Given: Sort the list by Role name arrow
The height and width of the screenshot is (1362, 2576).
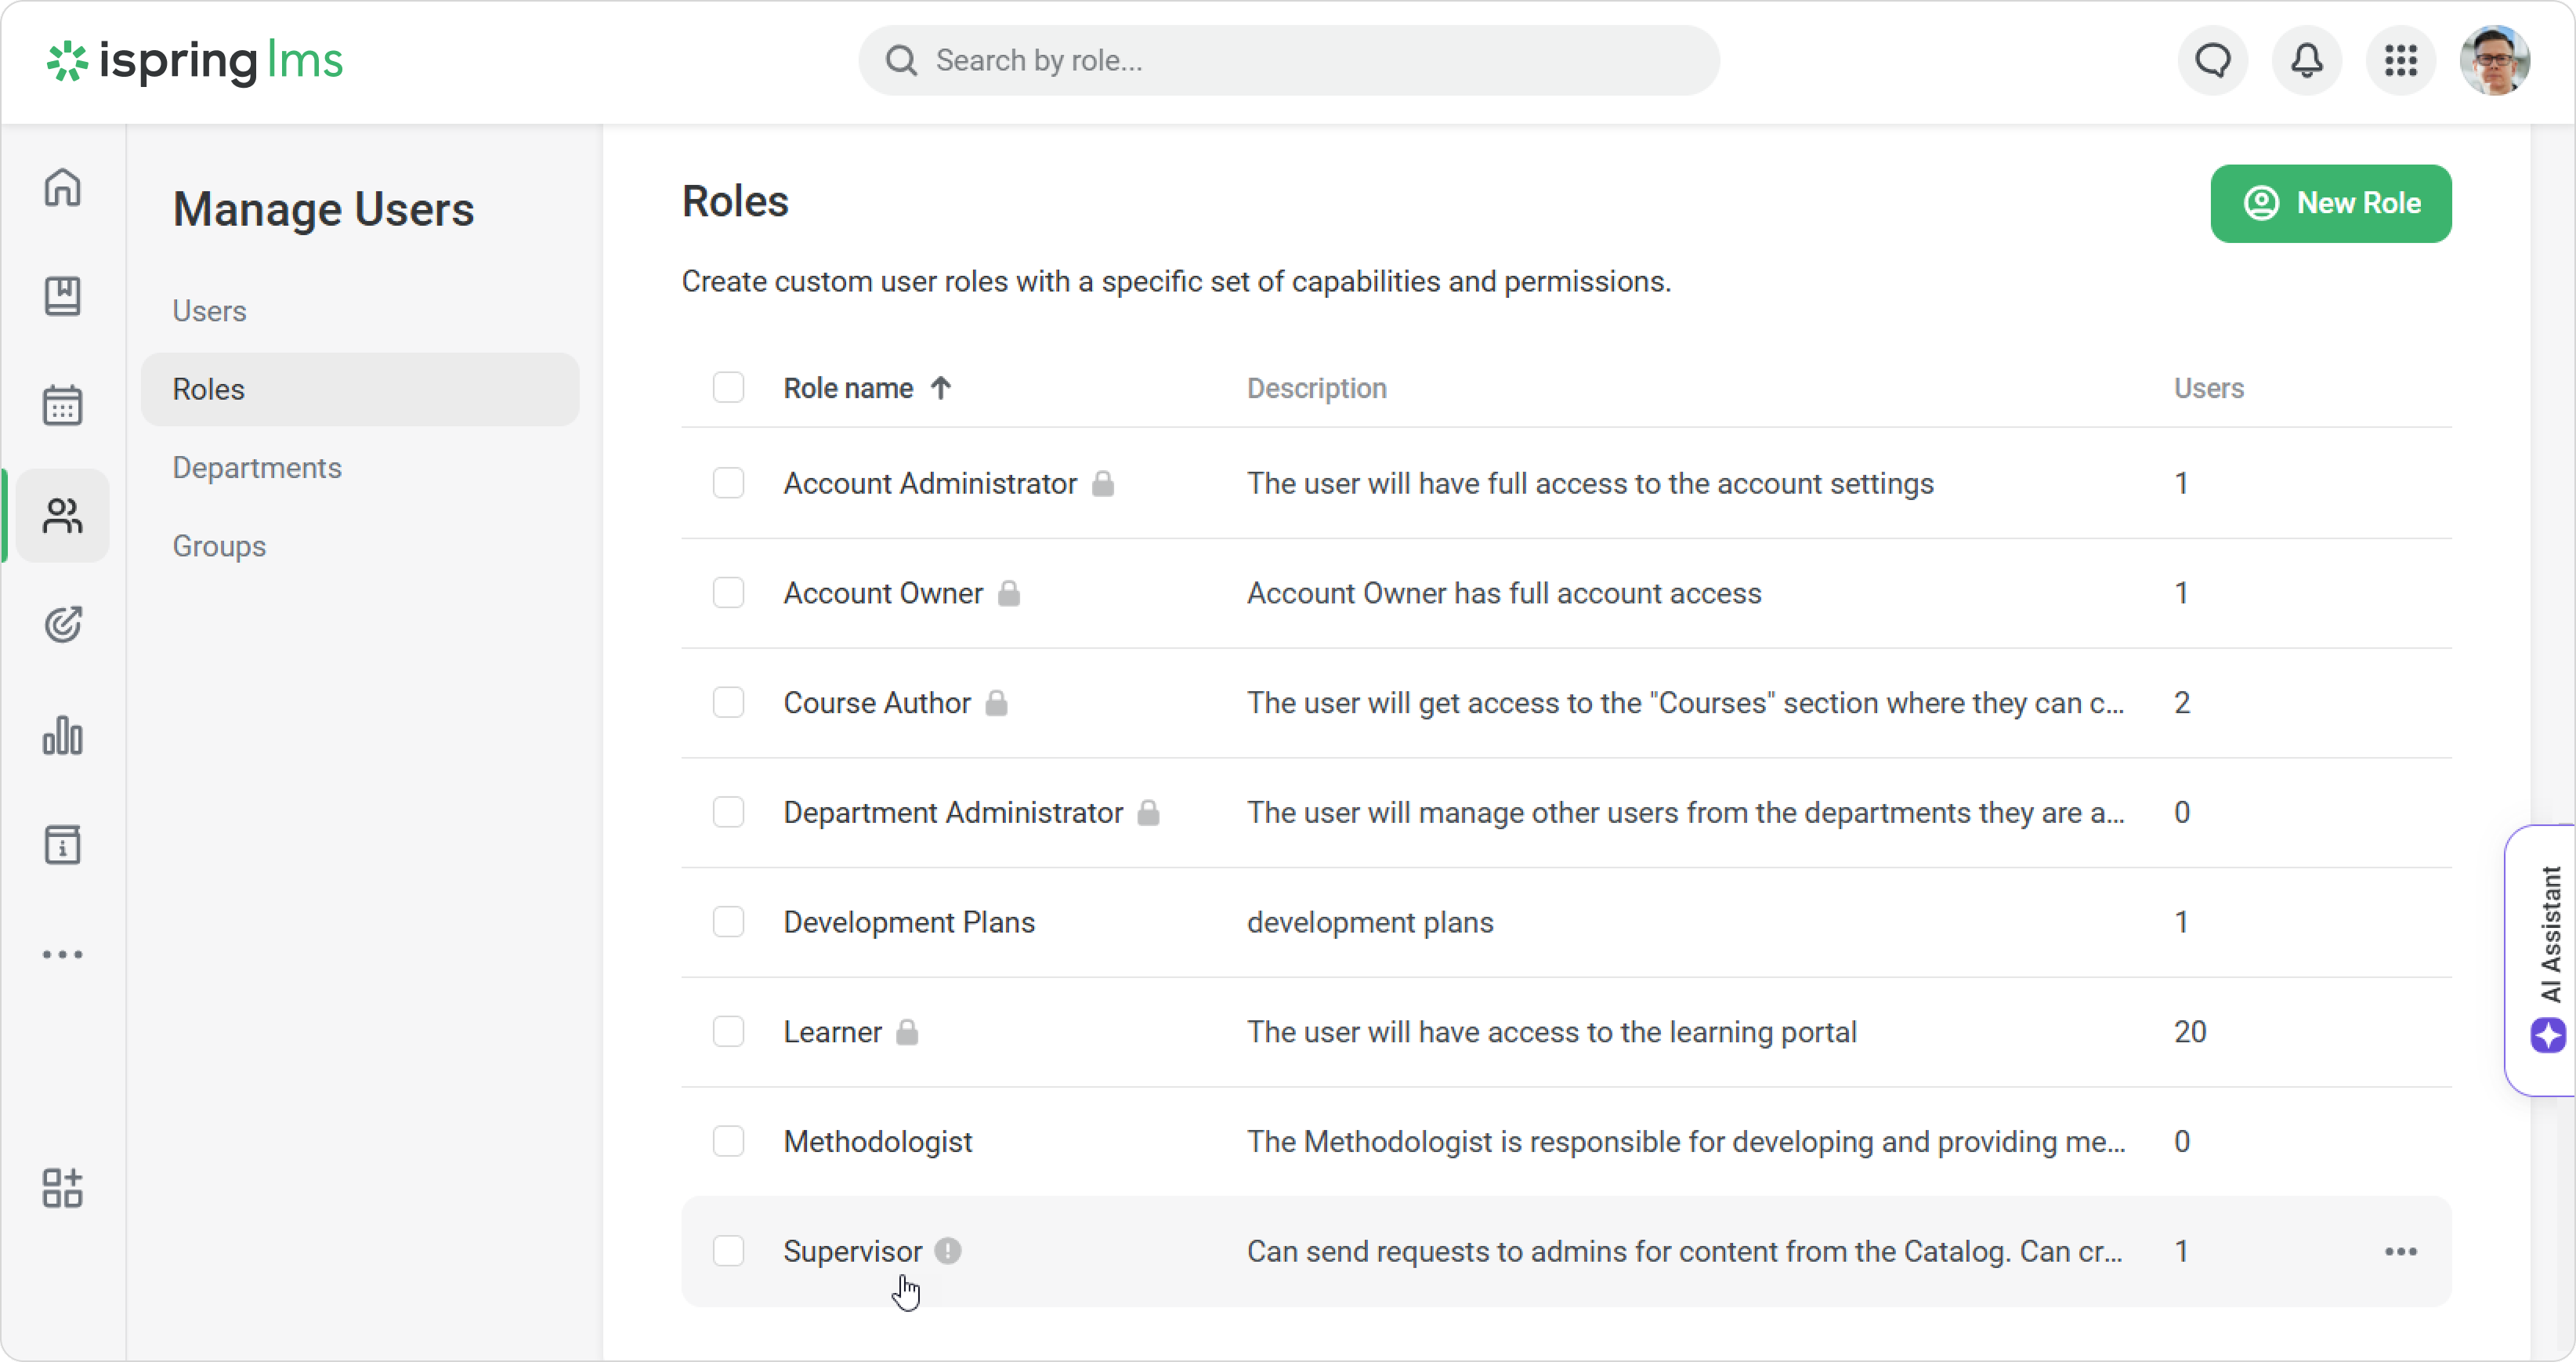Looking at the screenshot, I should coord(940,388).
